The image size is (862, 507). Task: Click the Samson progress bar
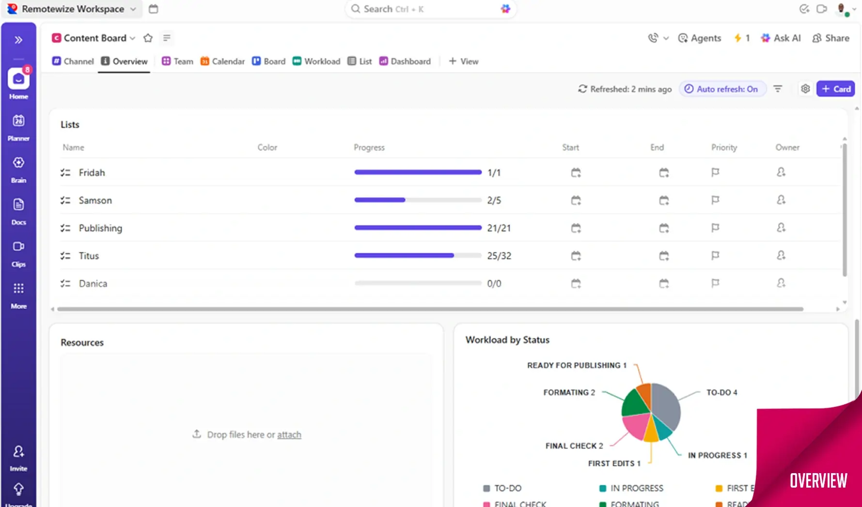click(x=418, y=200)
